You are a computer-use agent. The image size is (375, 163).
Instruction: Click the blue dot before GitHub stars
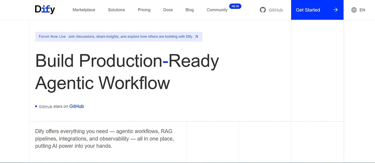point(36,107)
